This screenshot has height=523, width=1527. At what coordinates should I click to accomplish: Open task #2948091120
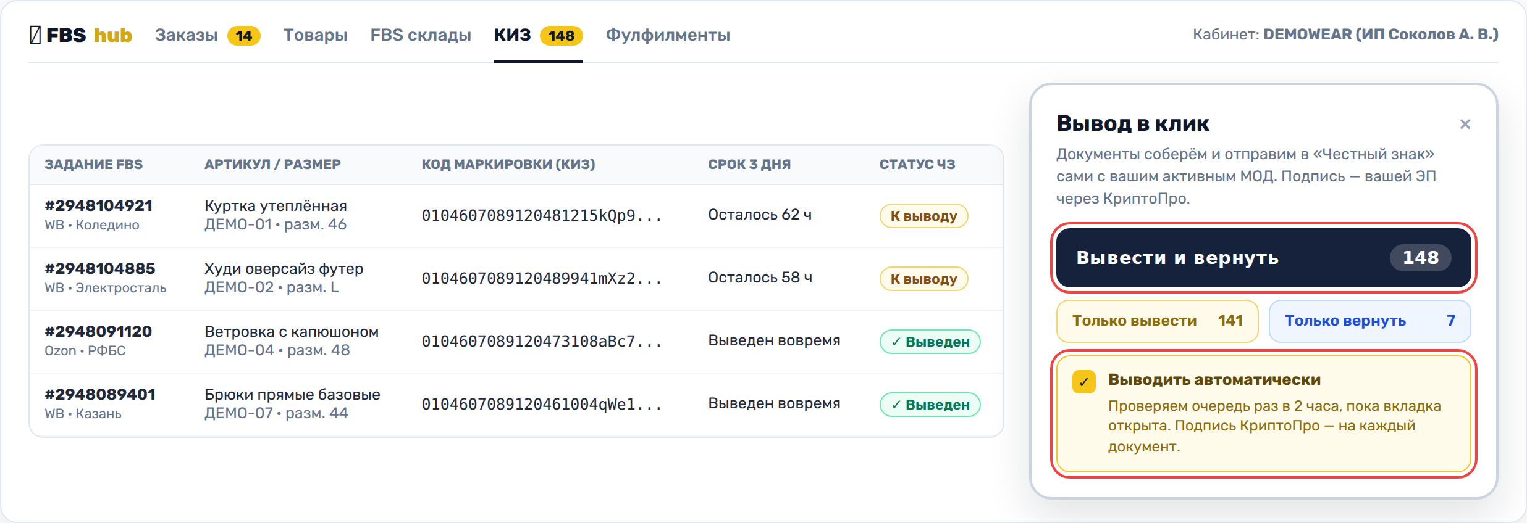98,332
